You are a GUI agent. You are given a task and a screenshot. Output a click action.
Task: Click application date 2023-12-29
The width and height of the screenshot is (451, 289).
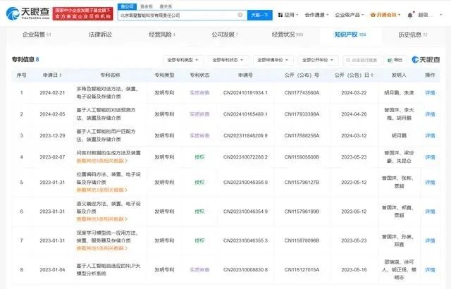[x=52, y=135]
